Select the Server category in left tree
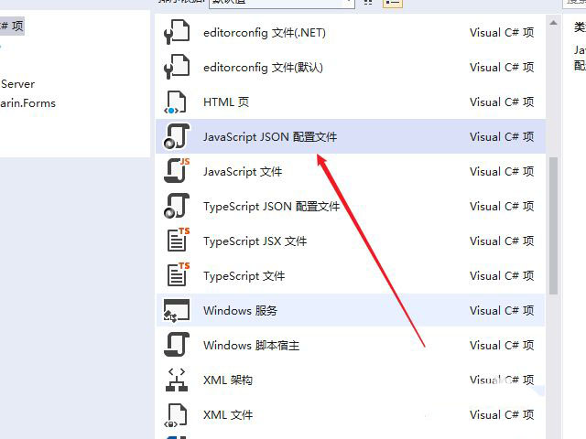Screen dimensions: 586x439 [18, 84]
